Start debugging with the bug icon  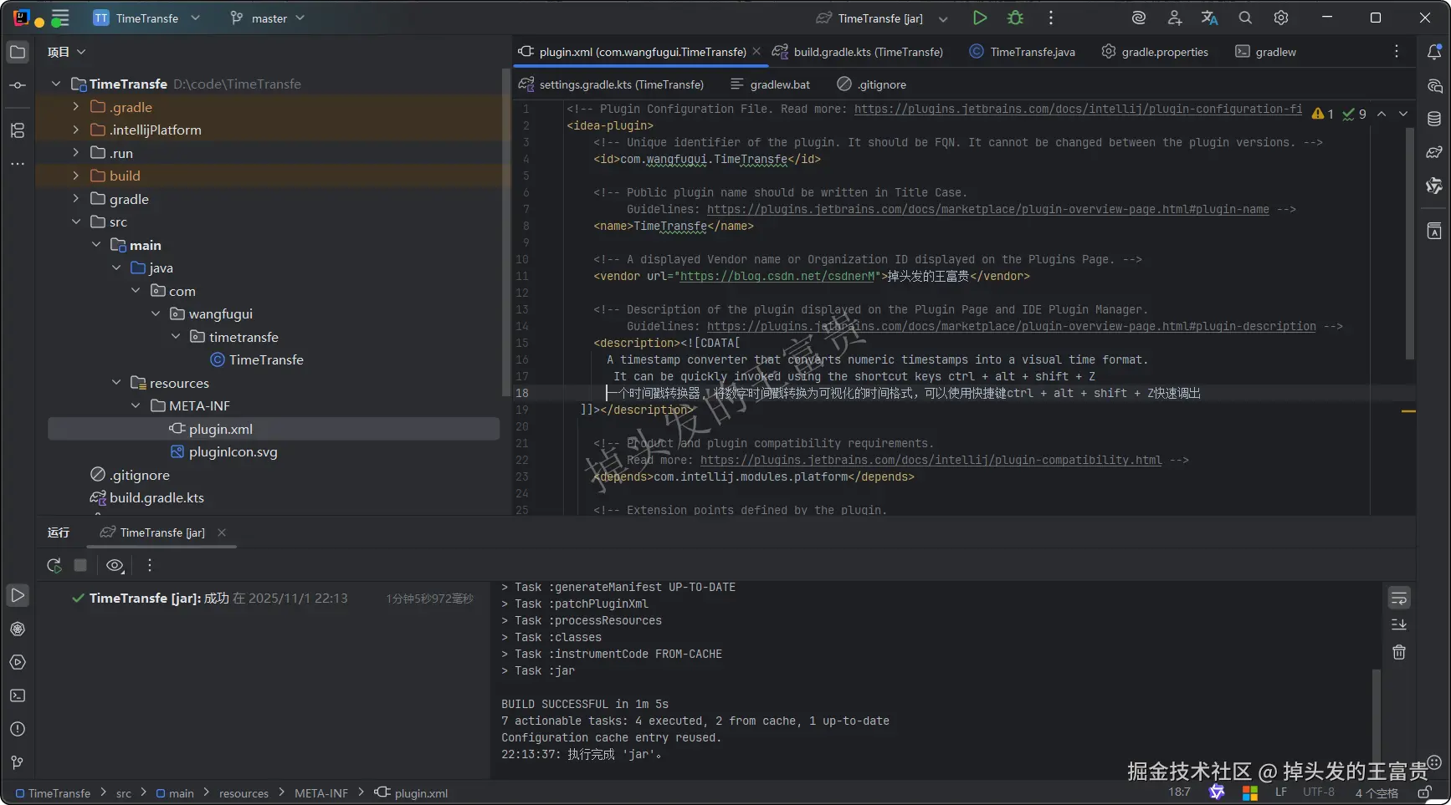[1015, 18]
